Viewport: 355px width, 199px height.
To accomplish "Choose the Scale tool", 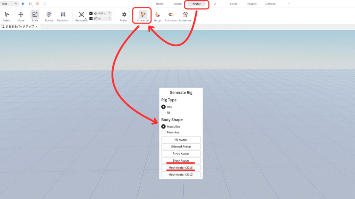I will point(35,16).
